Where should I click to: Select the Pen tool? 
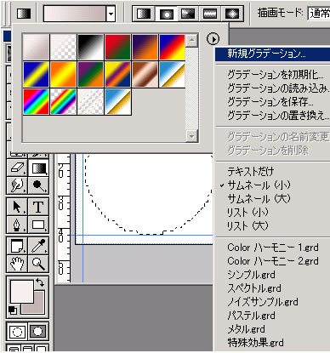click(x=18, y=225)
